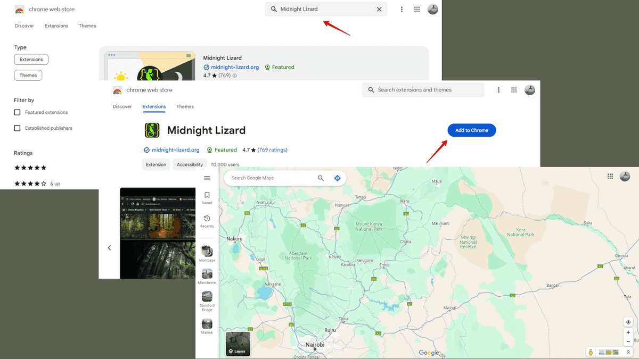
Task: Collapse the Midnight Lizard screenshots panel
Action: [x=109, y=248]
